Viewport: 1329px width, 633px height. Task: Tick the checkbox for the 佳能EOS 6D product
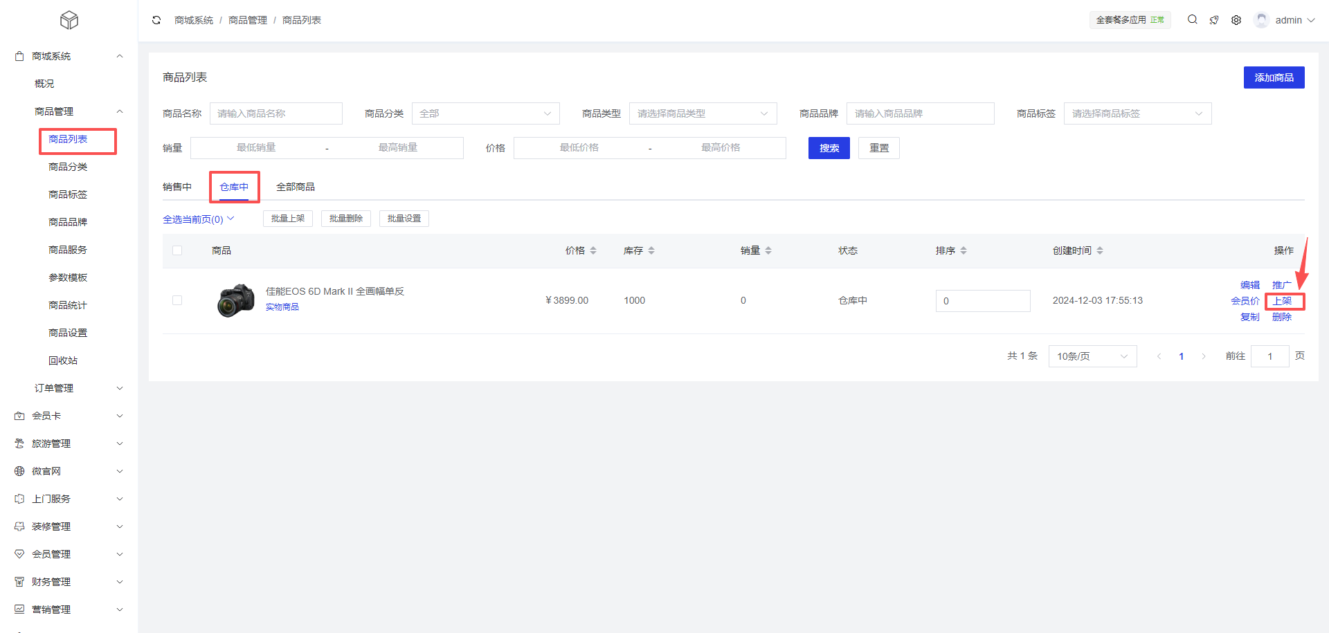(x=177, y=300)
